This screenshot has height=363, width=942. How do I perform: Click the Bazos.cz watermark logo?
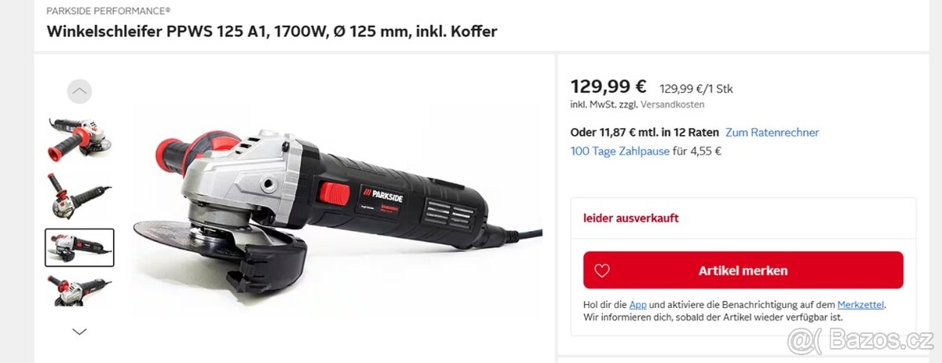pos(861,341)
